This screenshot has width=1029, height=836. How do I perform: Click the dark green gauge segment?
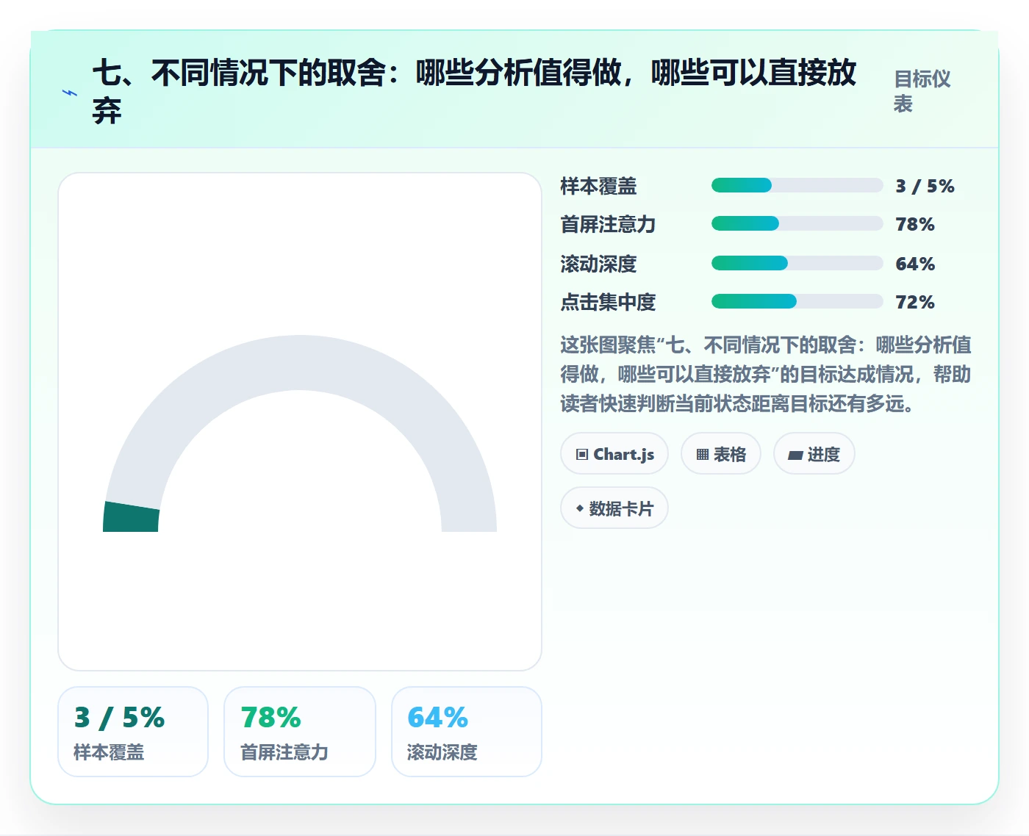coord(132,517)
